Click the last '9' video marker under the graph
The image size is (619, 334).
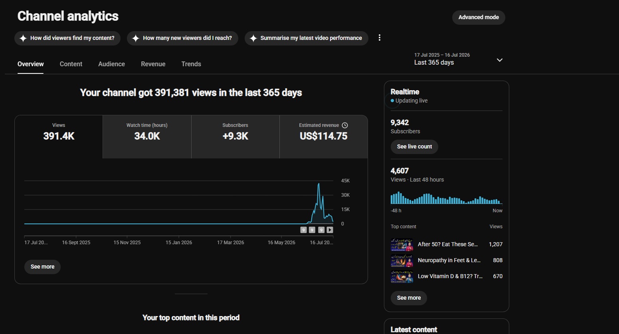(x=321, y=230)
